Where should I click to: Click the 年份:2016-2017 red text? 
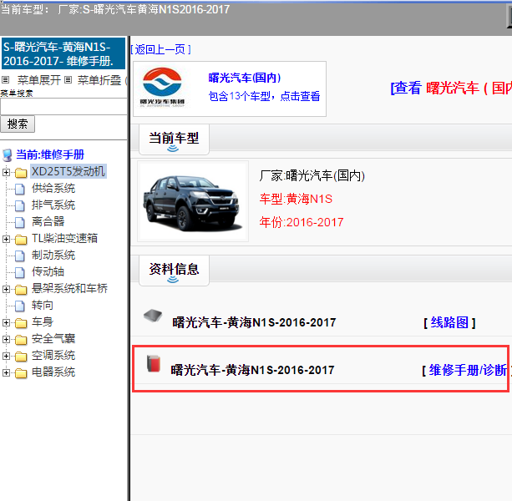[302, 222]
